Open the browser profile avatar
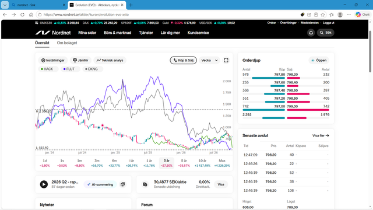 click(340, 15)
